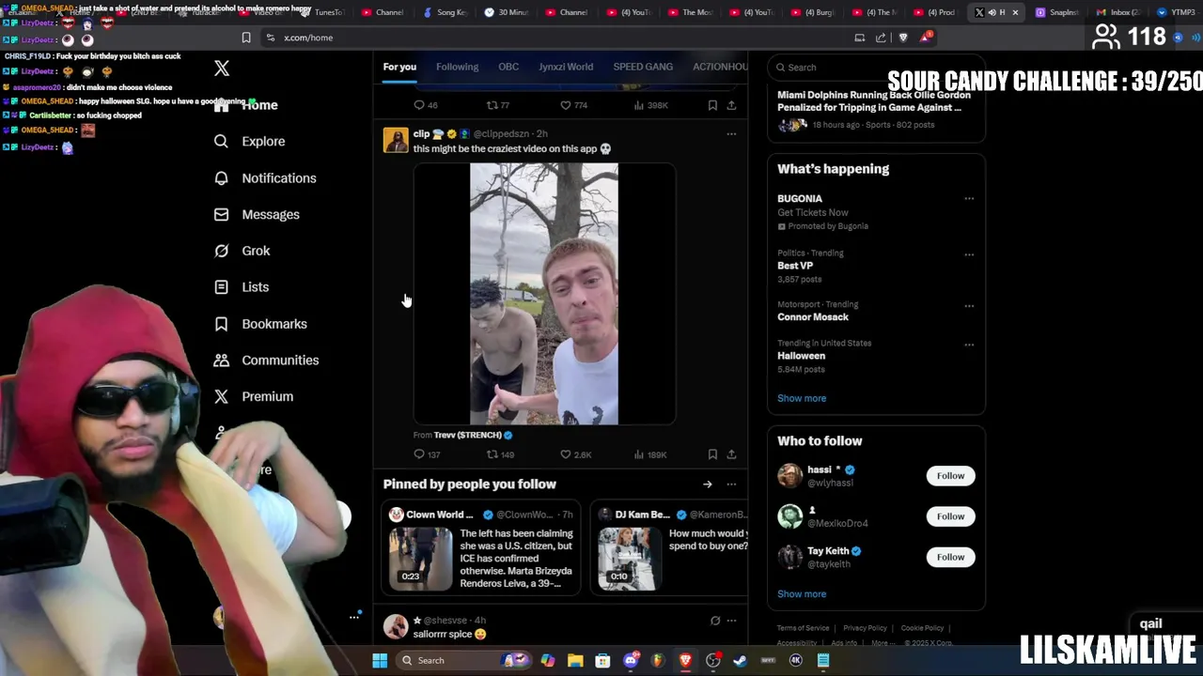
Task: Play the clip tweet video
Action: (544, 294)
